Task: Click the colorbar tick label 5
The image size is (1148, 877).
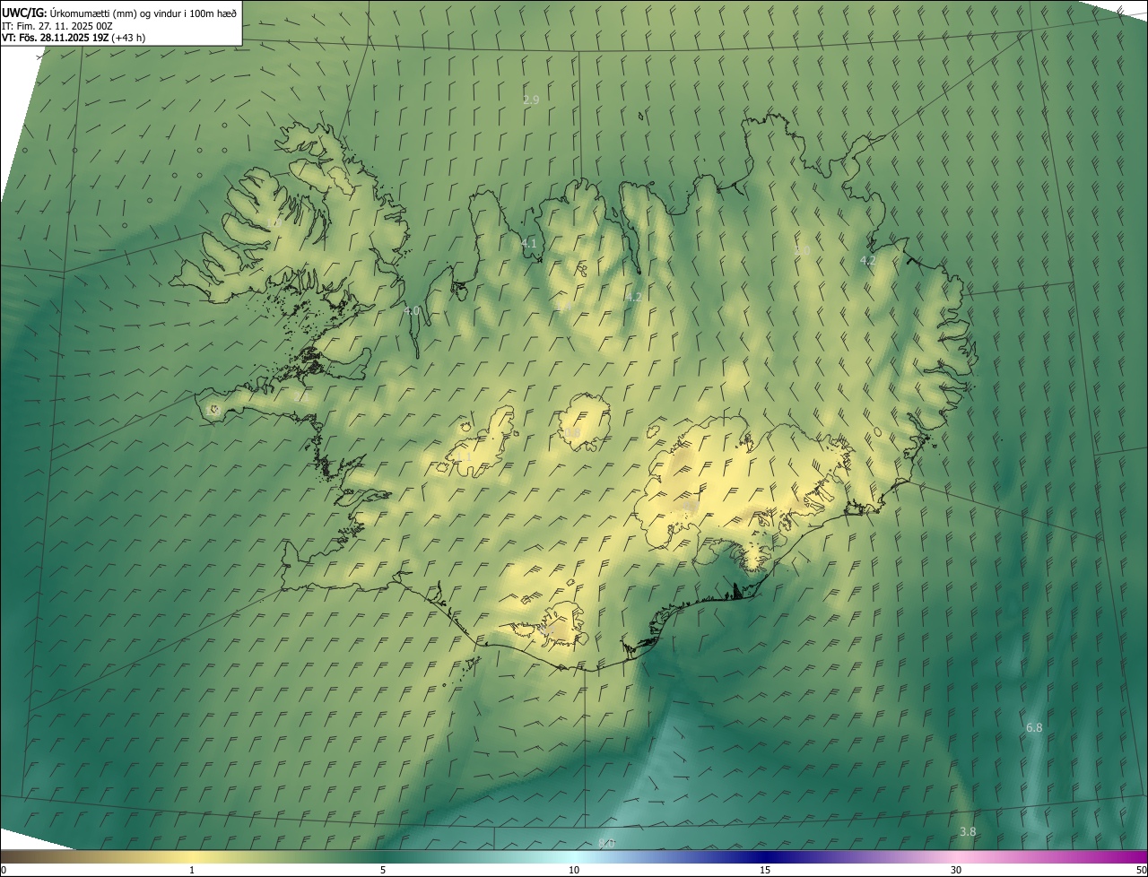Action: 383,870
